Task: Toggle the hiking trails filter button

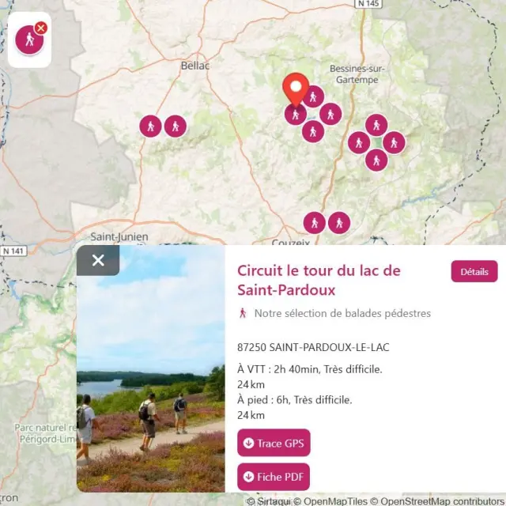Action: click(x=29, y=40)
